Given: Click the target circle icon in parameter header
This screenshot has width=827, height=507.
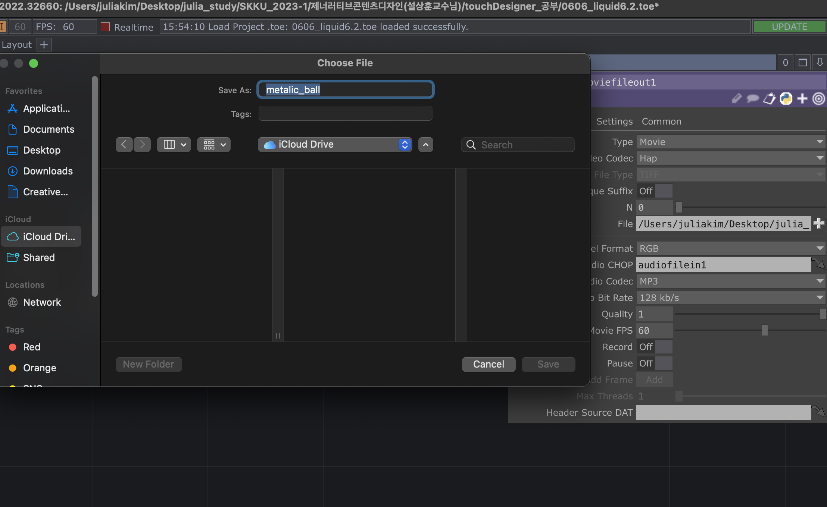Looking at the screenshot, I should tap(818, 98).
